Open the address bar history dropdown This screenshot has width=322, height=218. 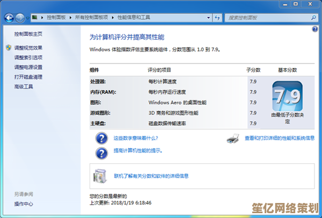[208, 18]
